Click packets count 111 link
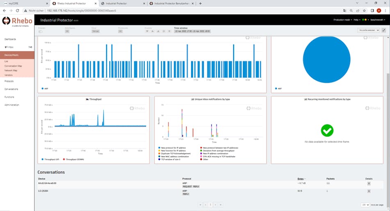 point(328,183)
